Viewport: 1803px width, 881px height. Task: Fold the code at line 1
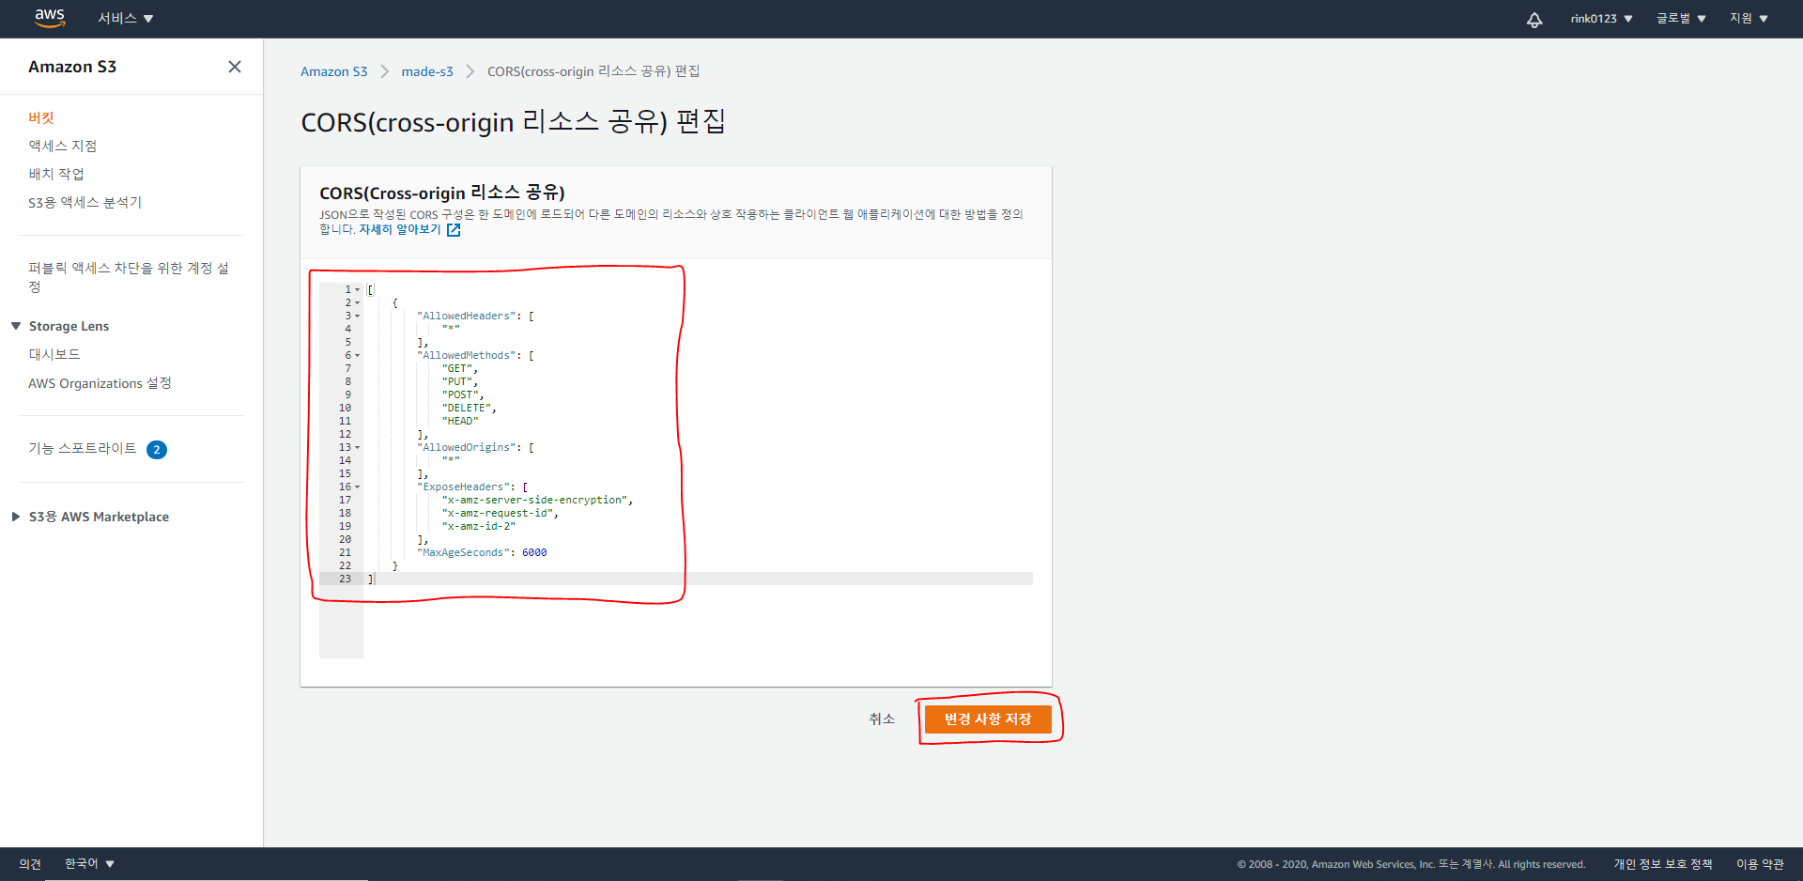point(357,290)
